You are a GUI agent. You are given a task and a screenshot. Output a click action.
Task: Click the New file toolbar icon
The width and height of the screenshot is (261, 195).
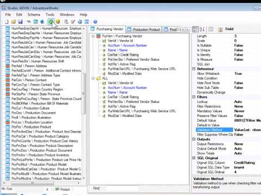pyautogui.click(x=7, y=22)
